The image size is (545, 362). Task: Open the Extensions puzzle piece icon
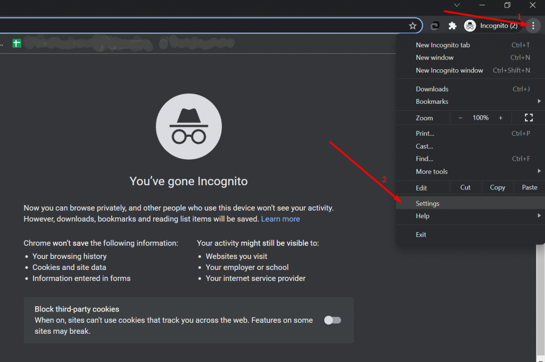[452, 26]
